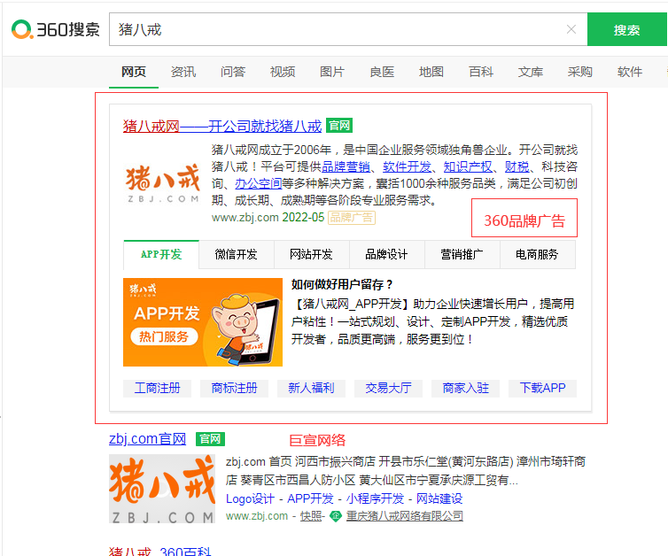This screenshot has width=668, height=556.
Task: Open the 问答 tab
Action: 233,72
